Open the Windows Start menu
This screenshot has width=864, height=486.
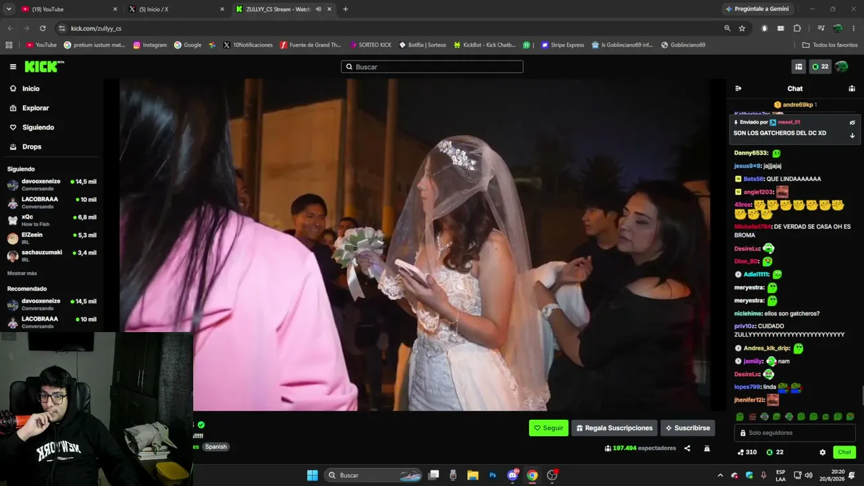[313, 475]
